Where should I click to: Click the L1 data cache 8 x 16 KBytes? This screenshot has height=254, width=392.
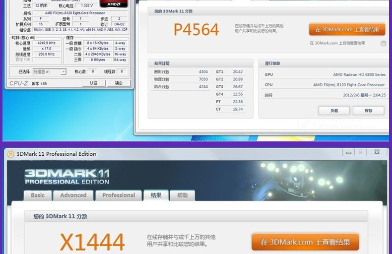pos(98,43)
